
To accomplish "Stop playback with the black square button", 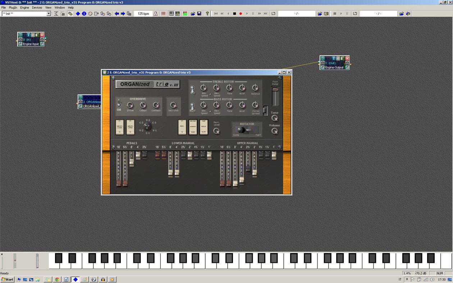I will [234, 14].
